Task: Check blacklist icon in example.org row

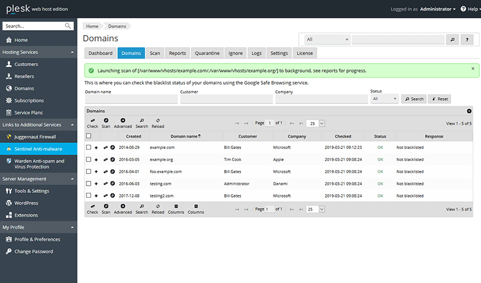Action: [106, 159]
